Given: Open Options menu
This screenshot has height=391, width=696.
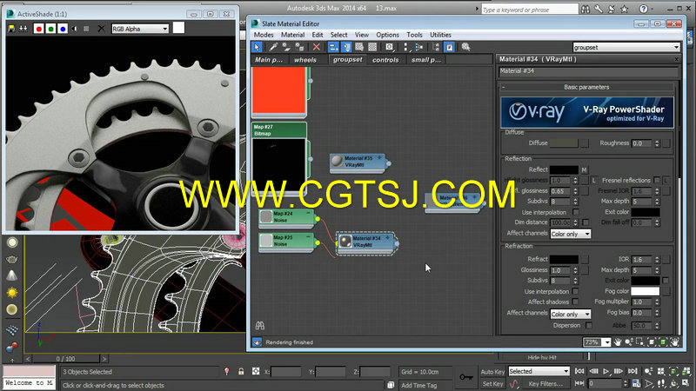Looking at the screenshot, I should tap(387, 35).
